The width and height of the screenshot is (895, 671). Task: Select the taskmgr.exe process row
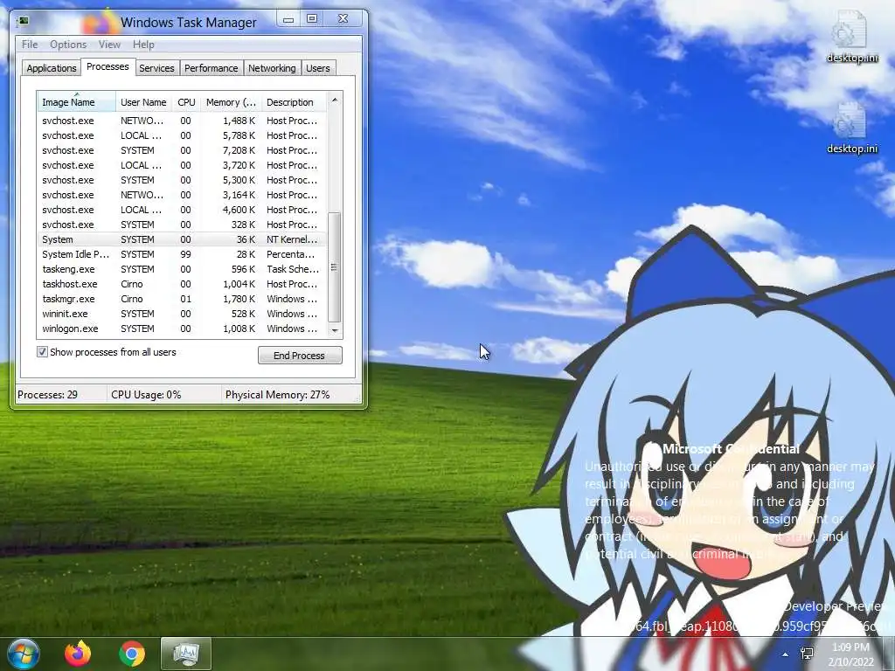click(x=183, y=299)
